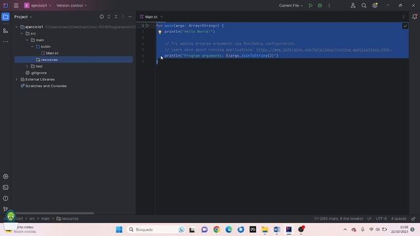Open Search Everywhere magnifier

click(x=364, y=5)
